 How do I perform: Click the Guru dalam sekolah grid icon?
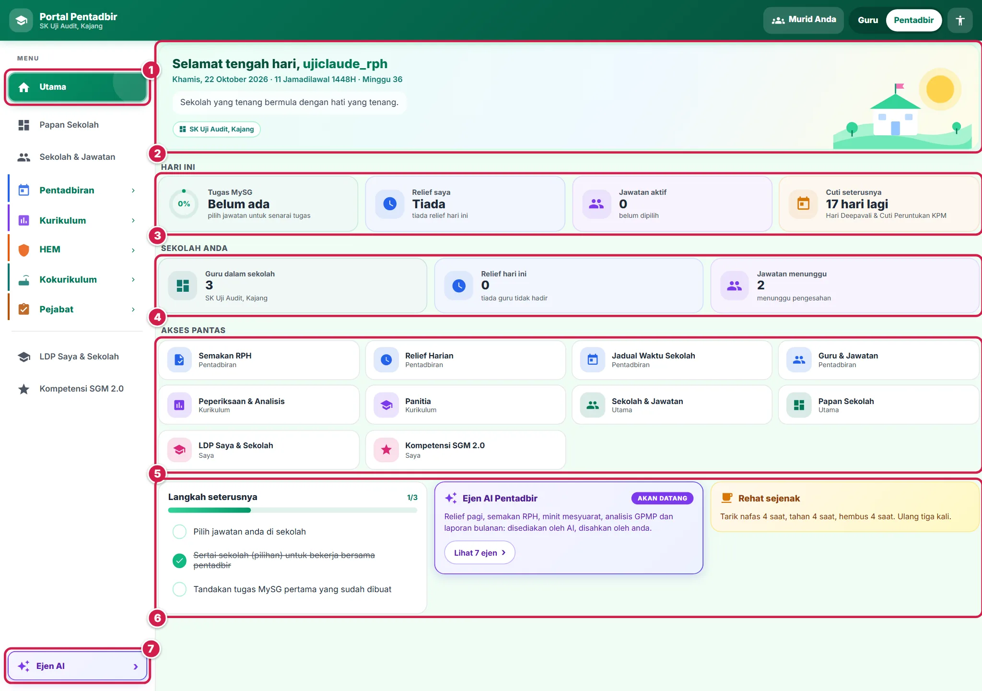pyautogui.click(x=183, y=286)
